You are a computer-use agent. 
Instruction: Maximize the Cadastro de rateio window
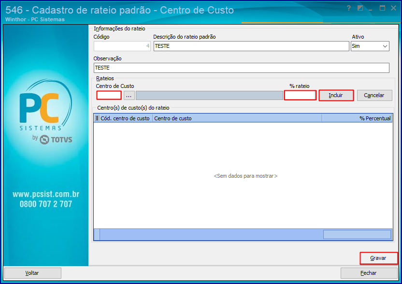click(x=382, y=8)
